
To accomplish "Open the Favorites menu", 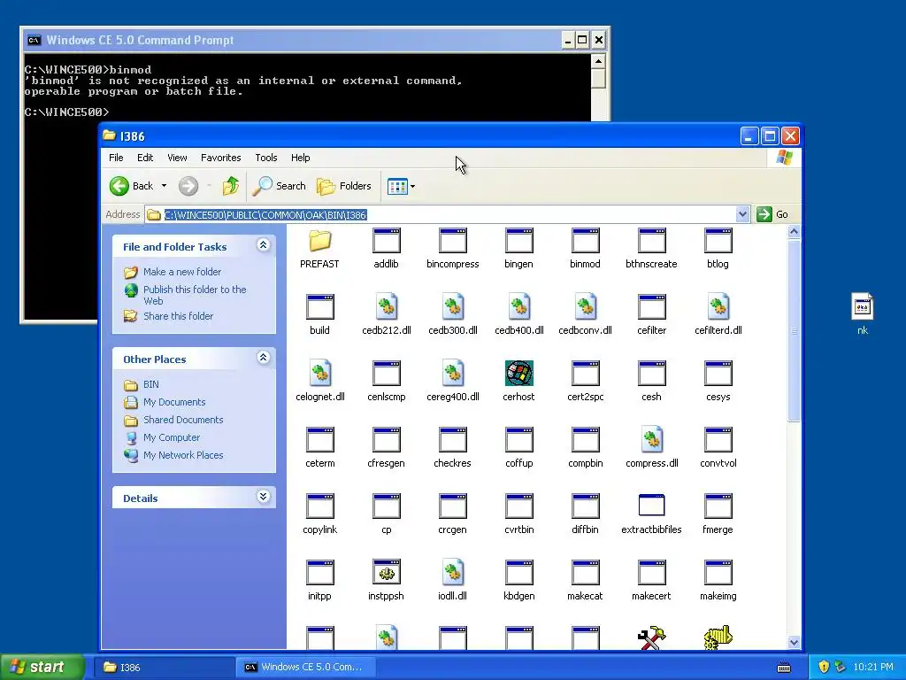I will (220, 158).
